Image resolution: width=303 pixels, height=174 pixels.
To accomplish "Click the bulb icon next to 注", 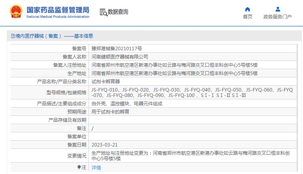I will coord(79,167).
